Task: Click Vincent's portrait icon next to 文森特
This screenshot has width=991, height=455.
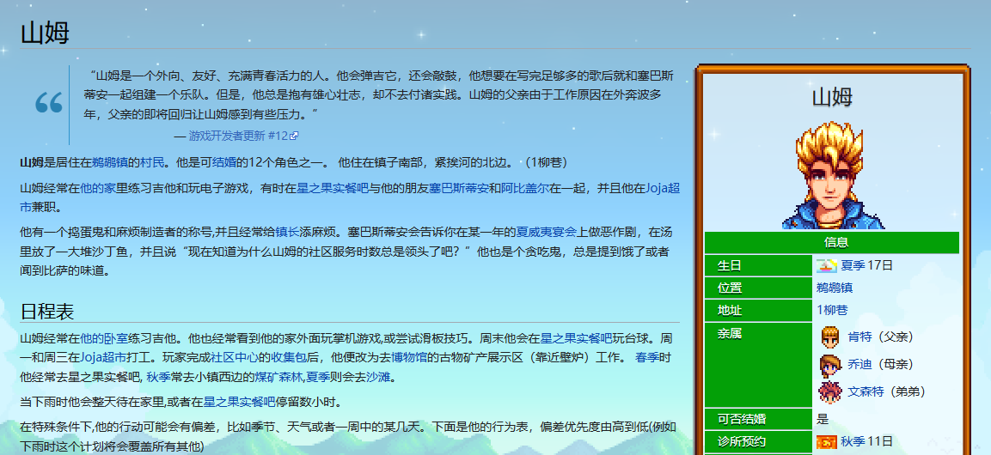Action: tap(829, 391)
